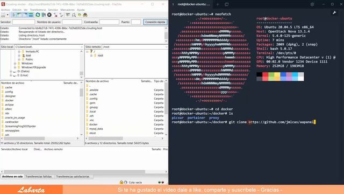344x194 pixels.
Task: Open a new terminal tab with plus
Action: (218, 4)
